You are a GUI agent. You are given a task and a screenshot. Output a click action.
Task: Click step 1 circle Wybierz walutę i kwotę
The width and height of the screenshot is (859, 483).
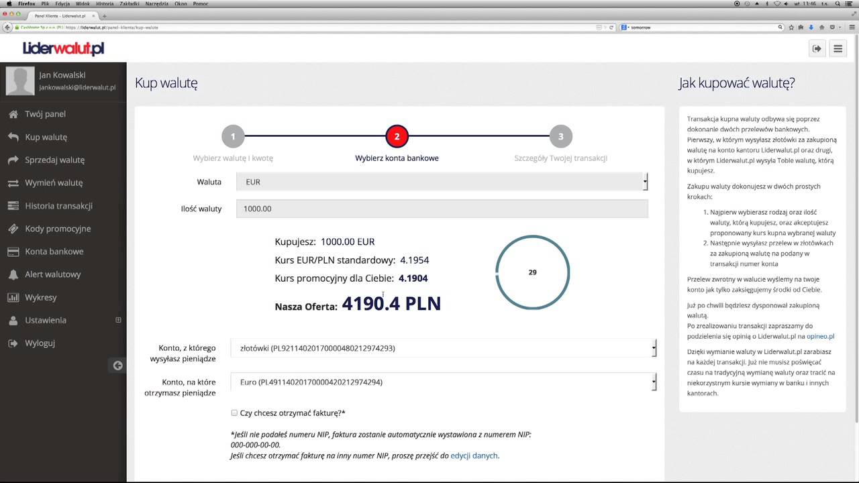point(233,137)
